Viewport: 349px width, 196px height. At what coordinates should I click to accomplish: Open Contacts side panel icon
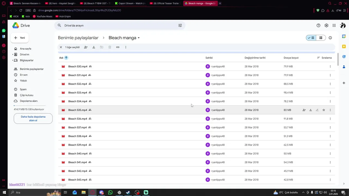pyautogui.click(x=344, y=67)
